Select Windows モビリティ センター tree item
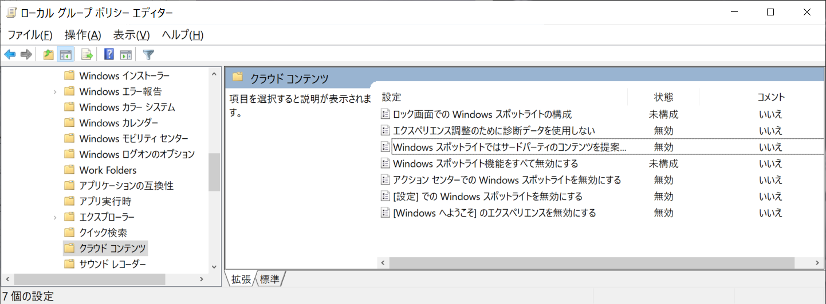This screenshot has height=304, width=826. [x=134, y=139]
